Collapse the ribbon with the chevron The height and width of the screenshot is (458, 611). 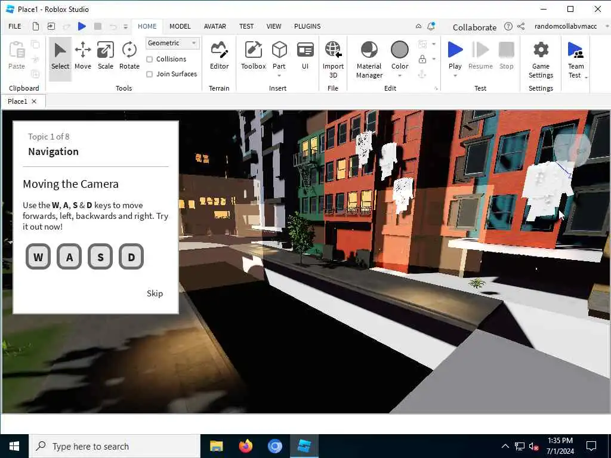point(418,26)
